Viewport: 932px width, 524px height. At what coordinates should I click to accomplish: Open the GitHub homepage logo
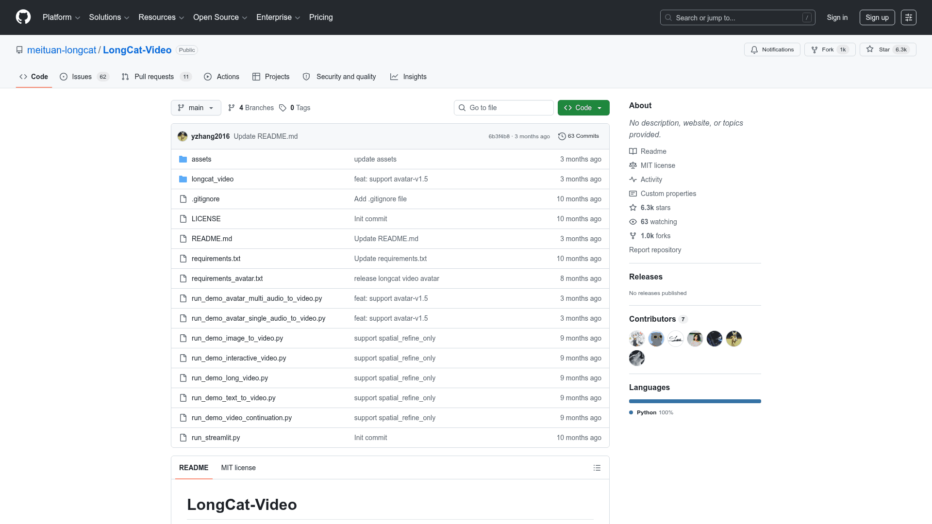point(23,17)
